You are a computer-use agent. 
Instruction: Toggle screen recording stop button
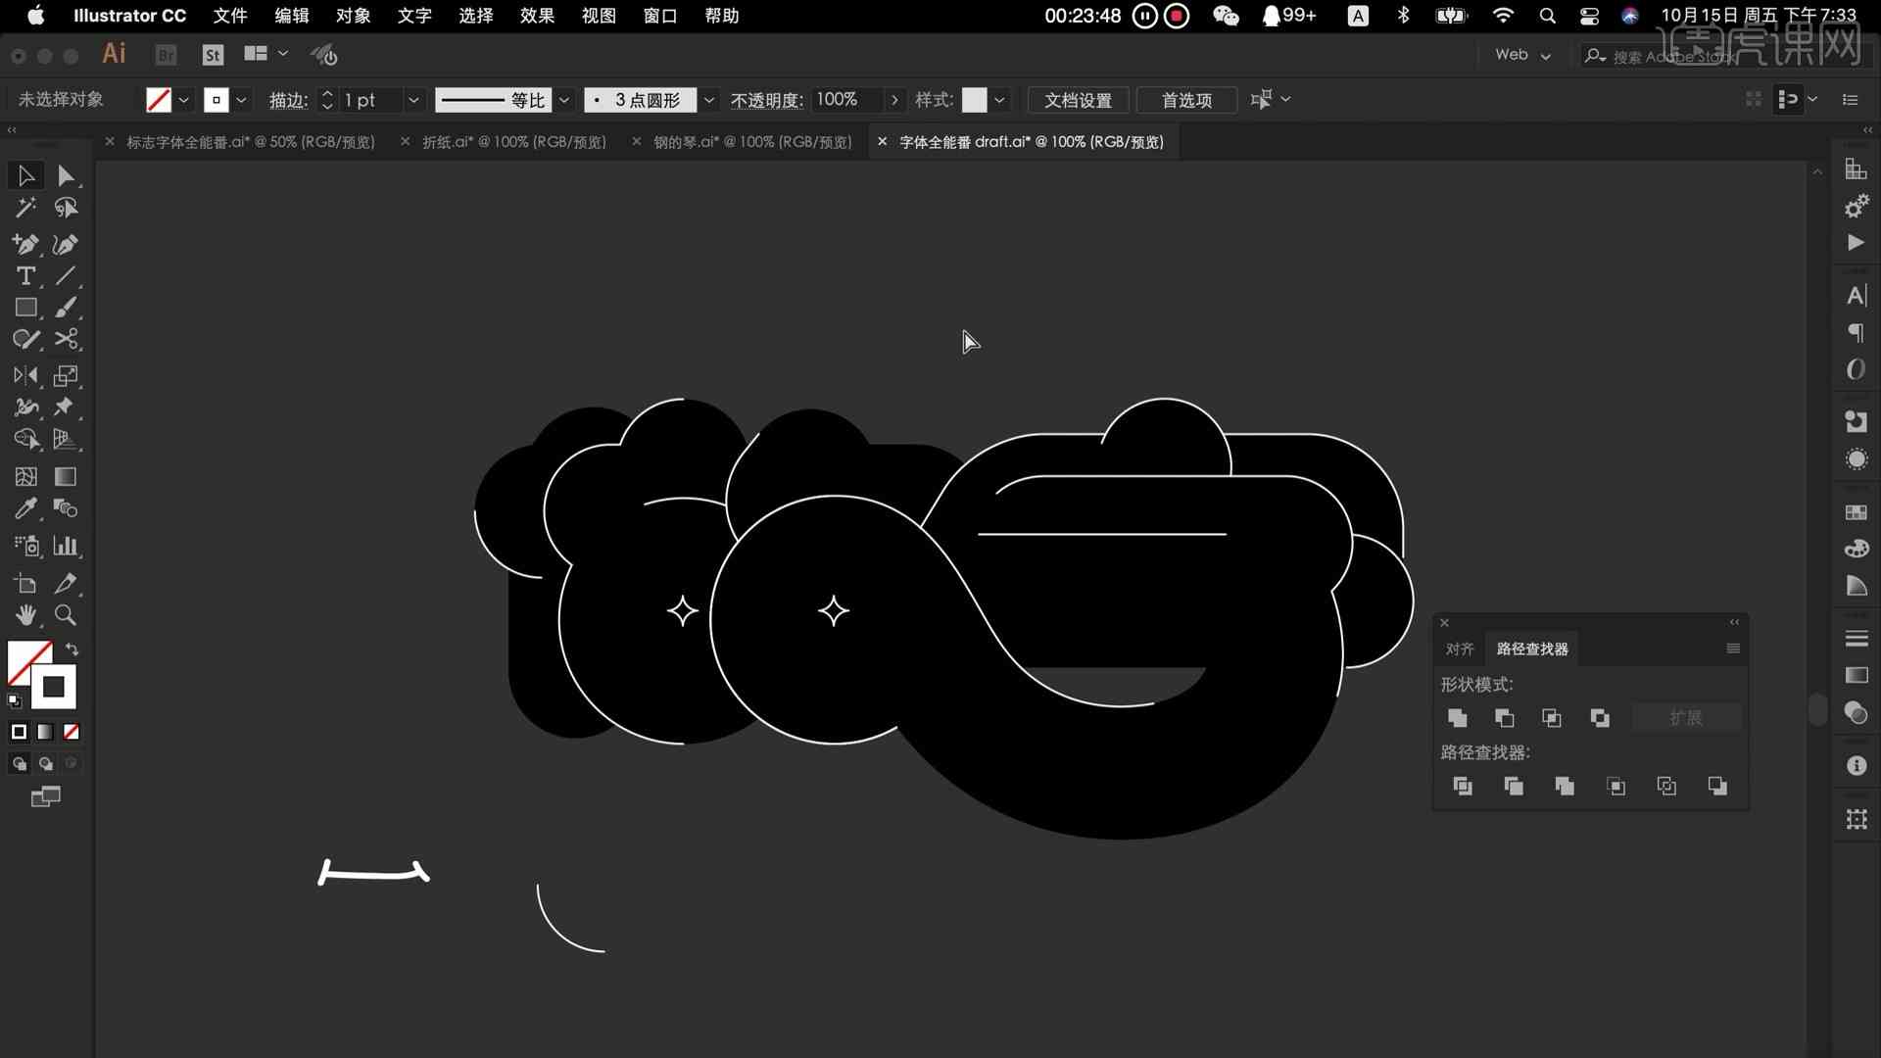(1176, 16)
